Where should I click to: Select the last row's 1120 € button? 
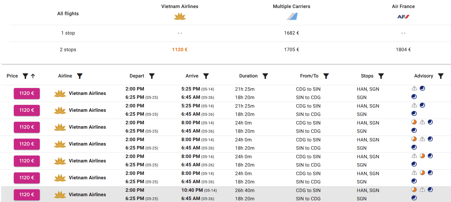[x=27, y=195]
